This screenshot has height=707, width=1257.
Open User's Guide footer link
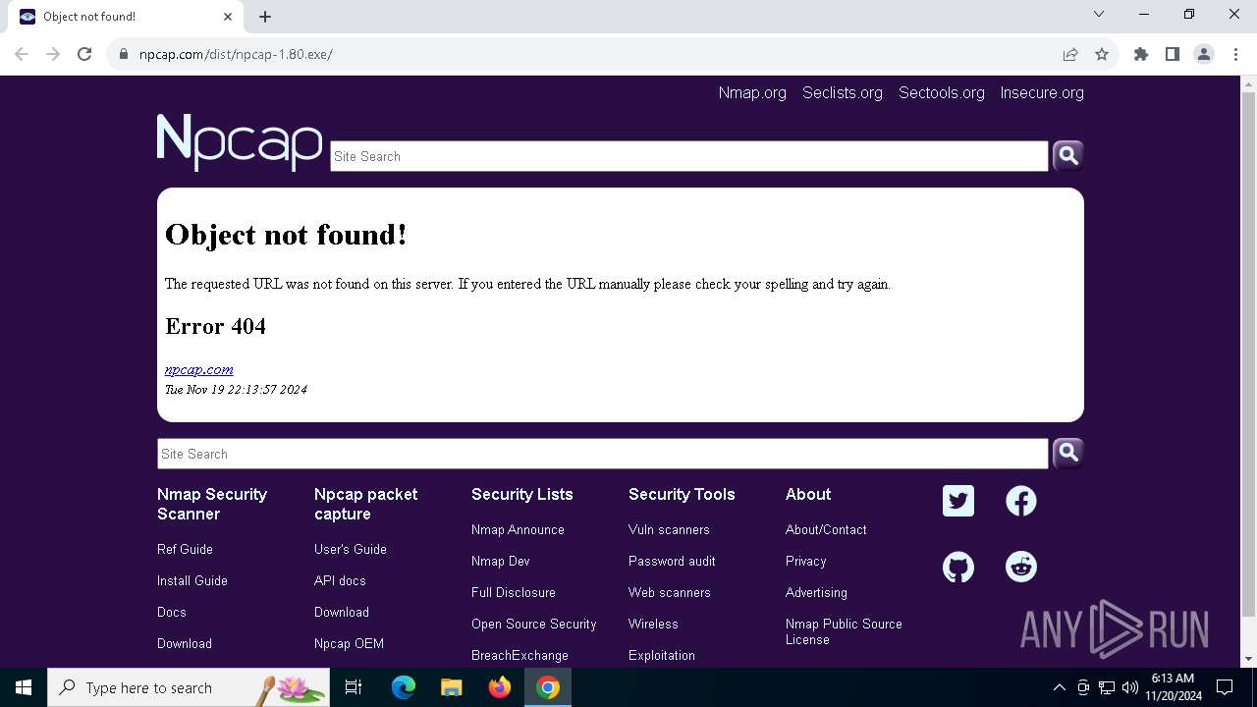coord(351,549)
